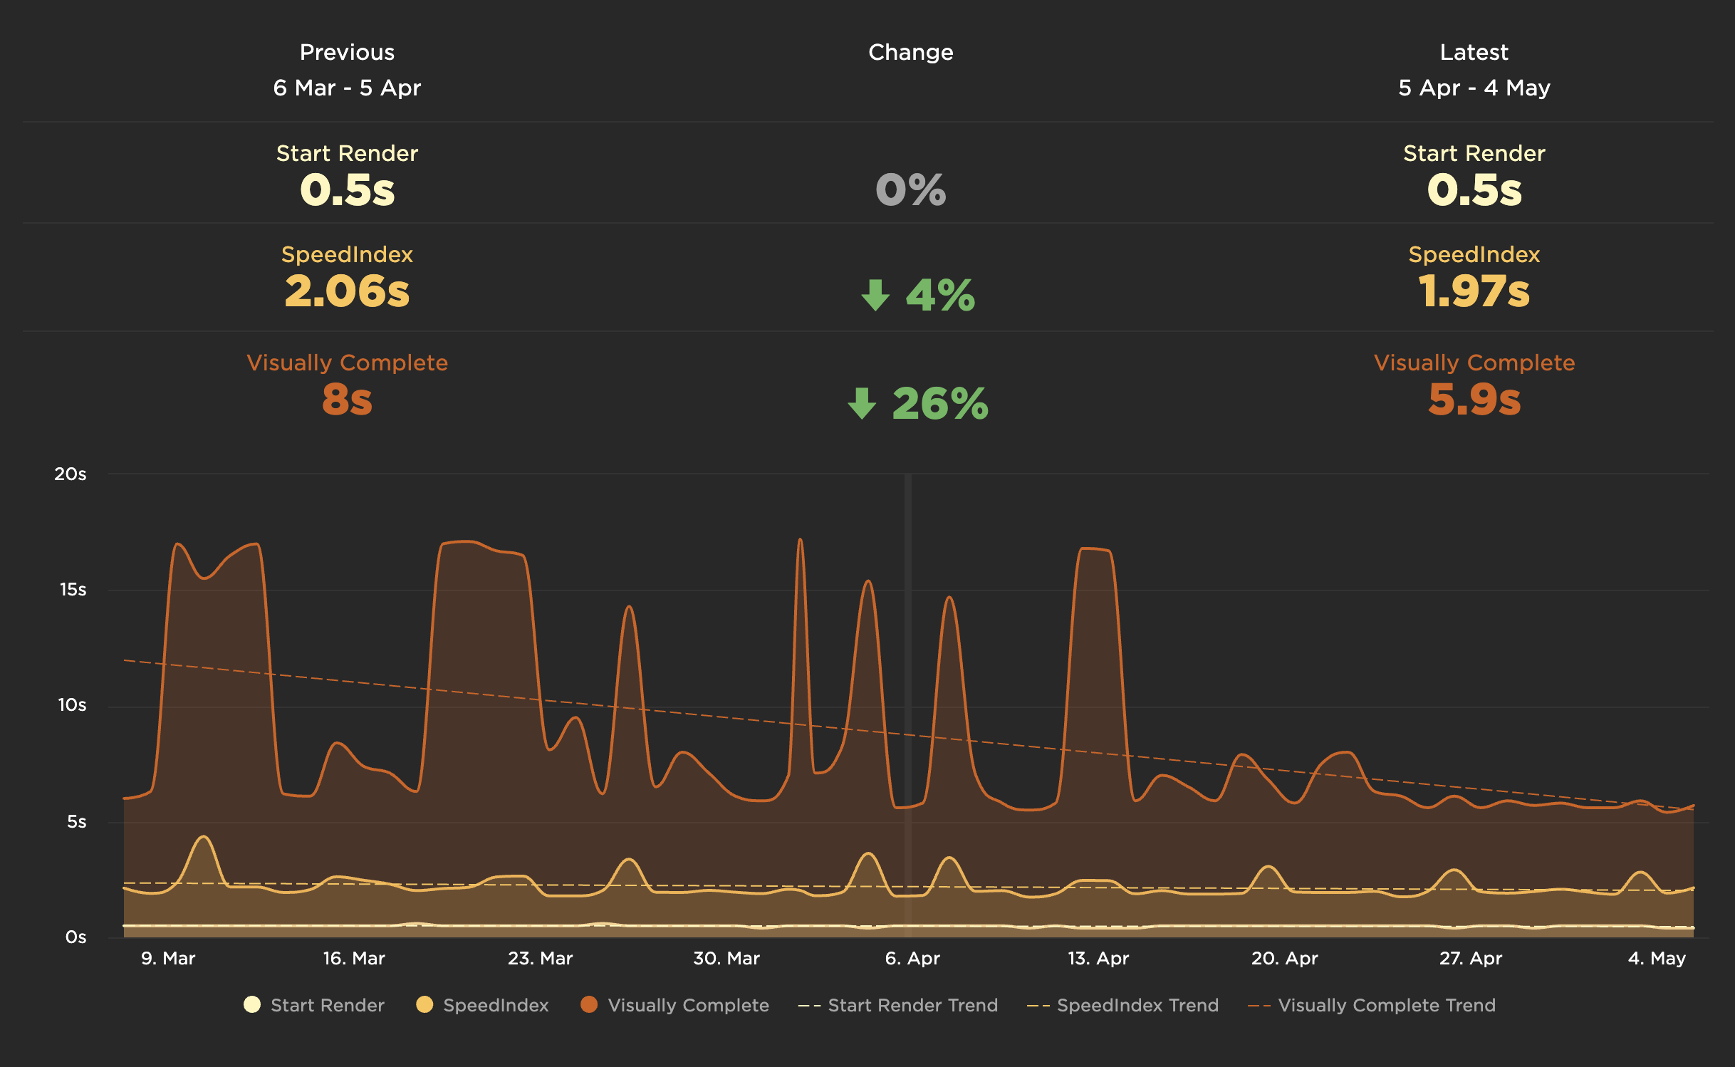Click the Change column heading
Viewport: 1735px width, 1067px height.
[x=911, y=52]
